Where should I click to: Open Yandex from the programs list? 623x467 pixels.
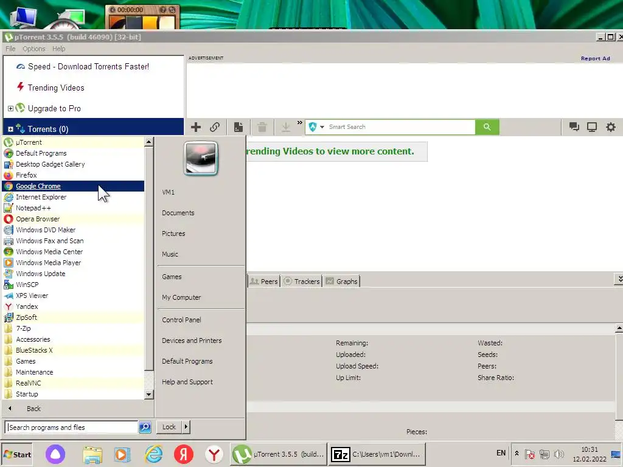coord(73,306)
